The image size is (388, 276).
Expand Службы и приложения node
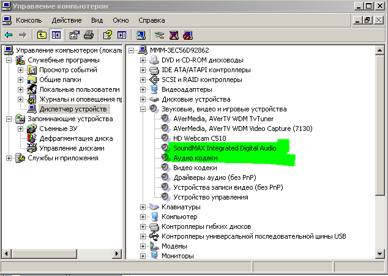pyautogui.click(x=9, y=158)
